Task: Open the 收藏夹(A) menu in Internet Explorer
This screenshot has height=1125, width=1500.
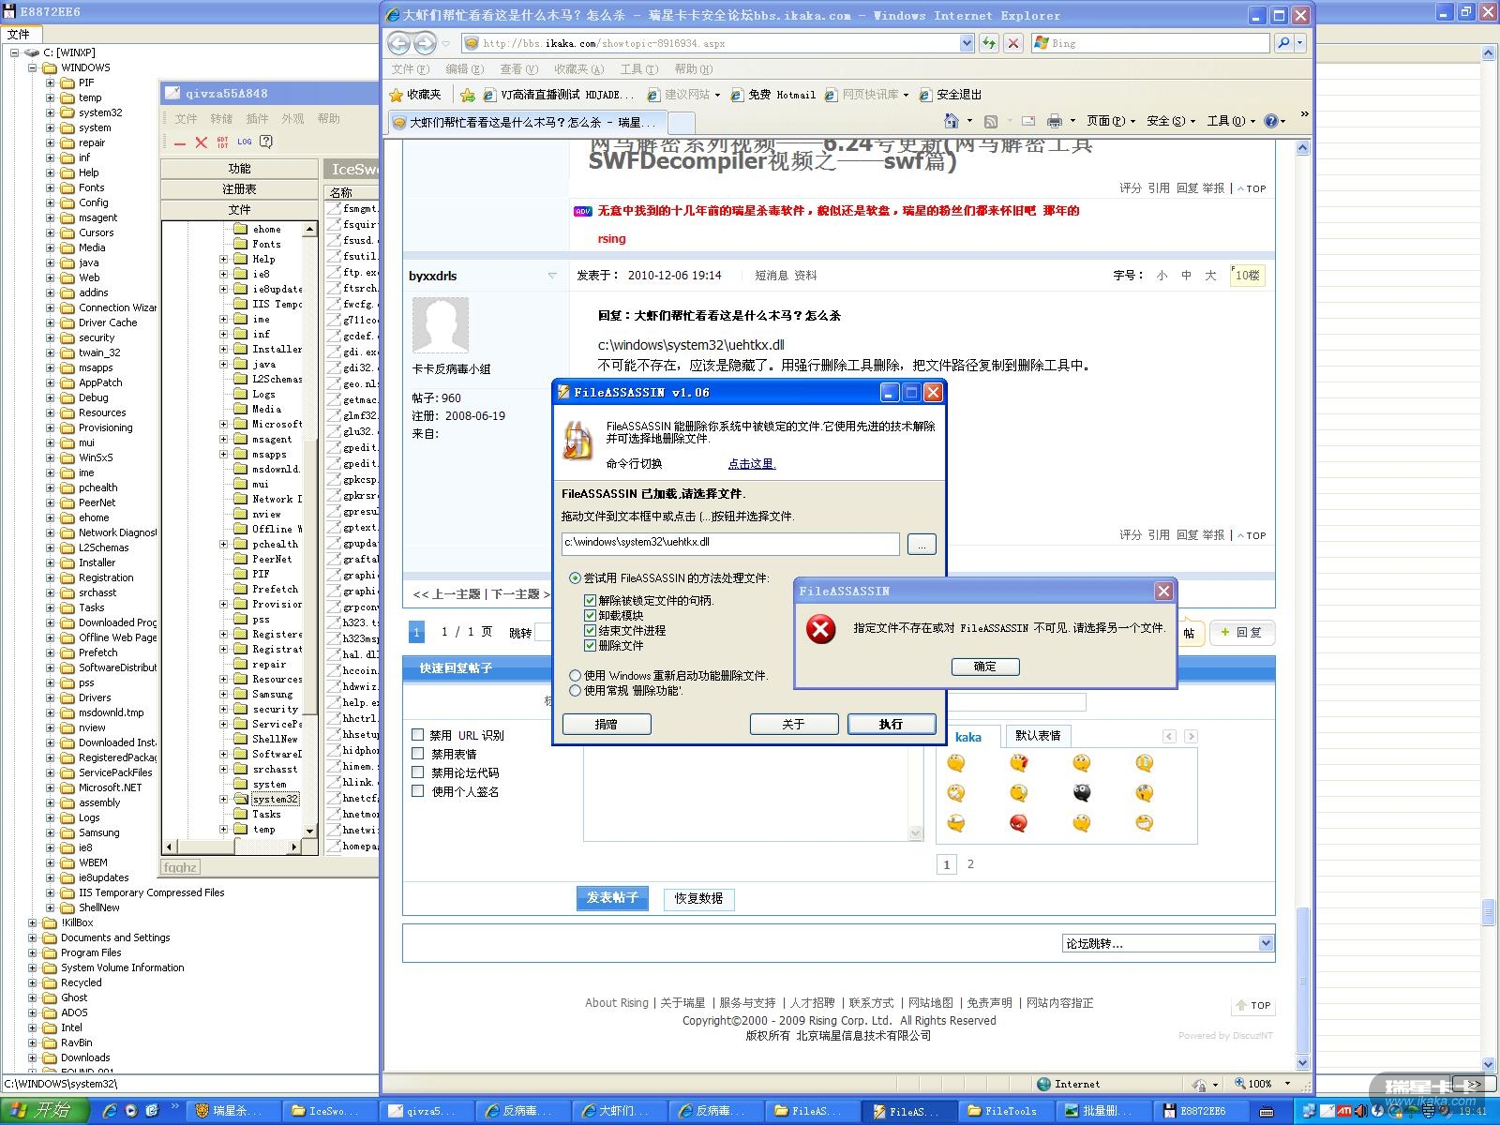Action: pos(578,69)
